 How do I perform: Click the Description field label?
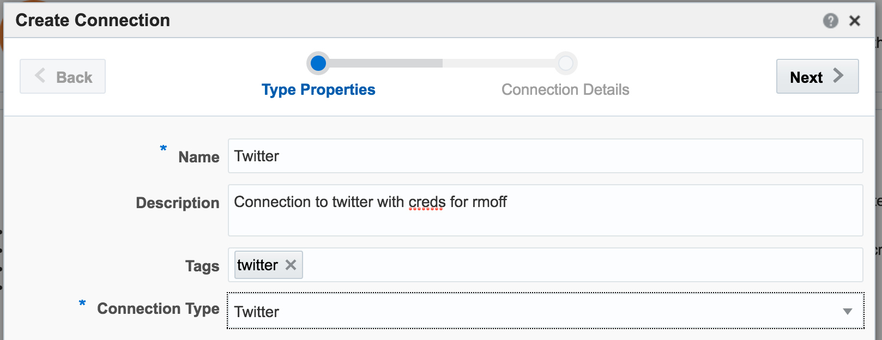point(177,203)
